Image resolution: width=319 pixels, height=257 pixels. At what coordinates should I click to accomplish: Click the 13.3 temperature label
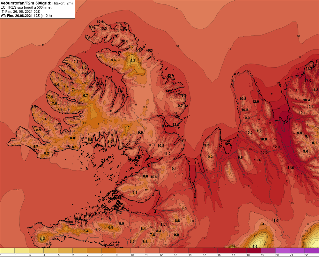click(103, 28)
